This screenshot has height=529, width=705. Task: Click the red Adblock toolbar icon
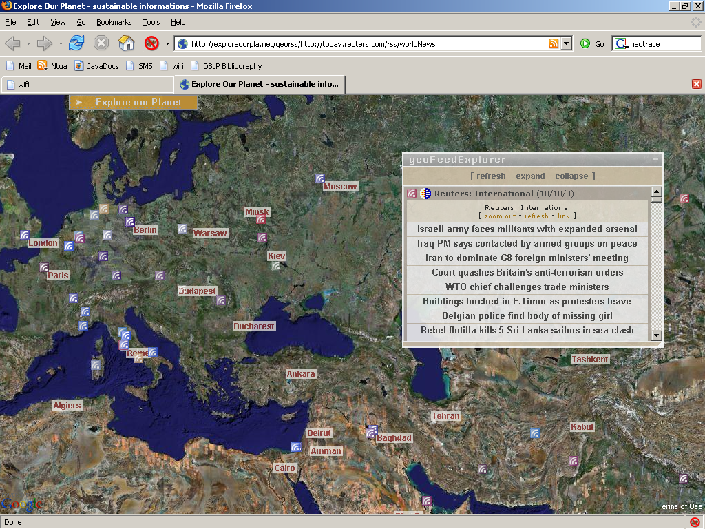[x=151, y=43]
